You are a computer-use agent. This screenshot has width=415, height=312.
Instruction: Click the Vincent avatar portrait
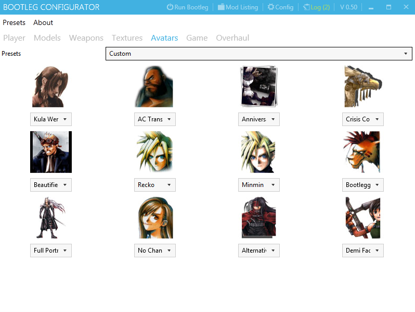(x=259, y=217)
